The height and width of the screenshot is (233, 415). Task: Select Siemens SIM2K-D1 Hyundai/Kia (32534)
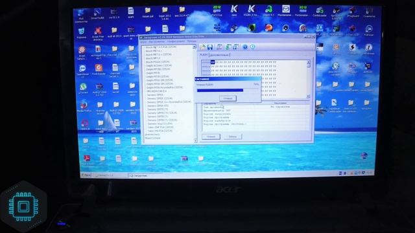click(x=169, y=102)
